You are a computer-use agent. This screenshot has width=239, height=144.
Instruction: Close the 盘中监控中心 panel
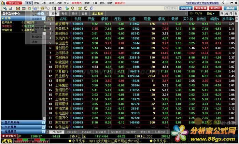43,13
